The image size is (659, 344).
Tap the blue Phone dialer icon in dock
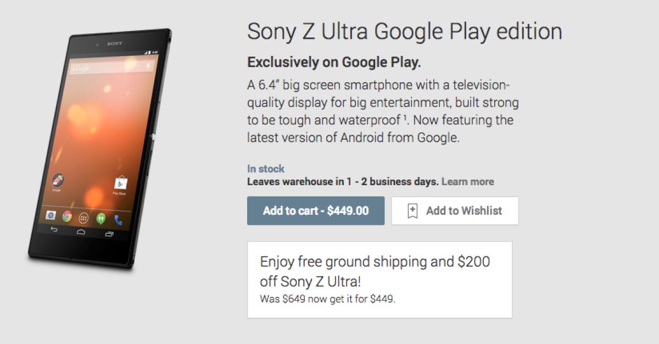point(118,220)
